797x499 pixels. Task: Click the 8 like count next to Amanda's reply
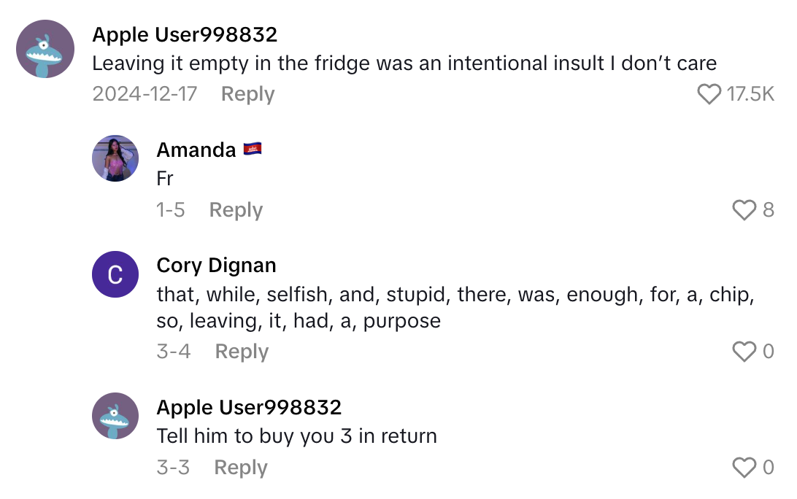coord(770,211)
